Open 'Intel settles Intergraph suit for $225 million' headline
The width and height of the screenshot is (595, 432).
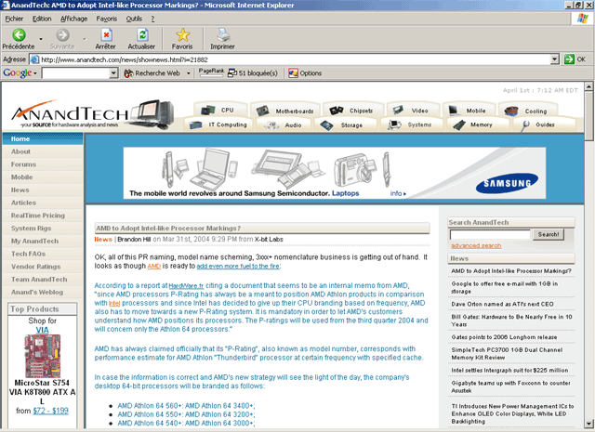[x=509, y=370]
